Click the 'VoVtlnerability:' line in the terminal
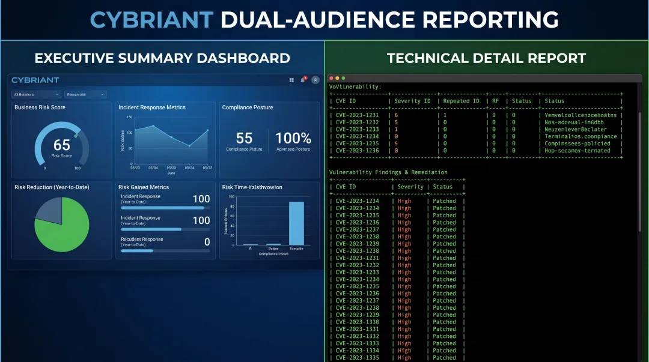This screenshot has height=362, width=649. [355, 86]
